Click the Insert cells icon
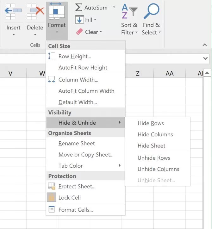Viewport: 212px width, 229px height. click(13, 12)
